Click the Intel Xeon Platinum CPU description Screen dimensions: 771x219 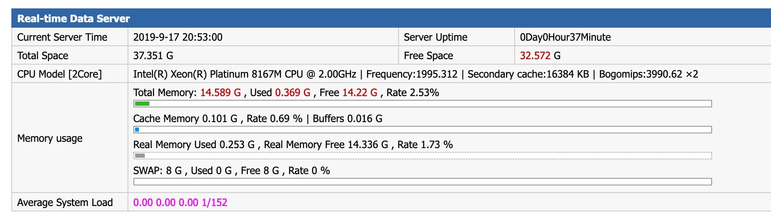pos(415,74)
